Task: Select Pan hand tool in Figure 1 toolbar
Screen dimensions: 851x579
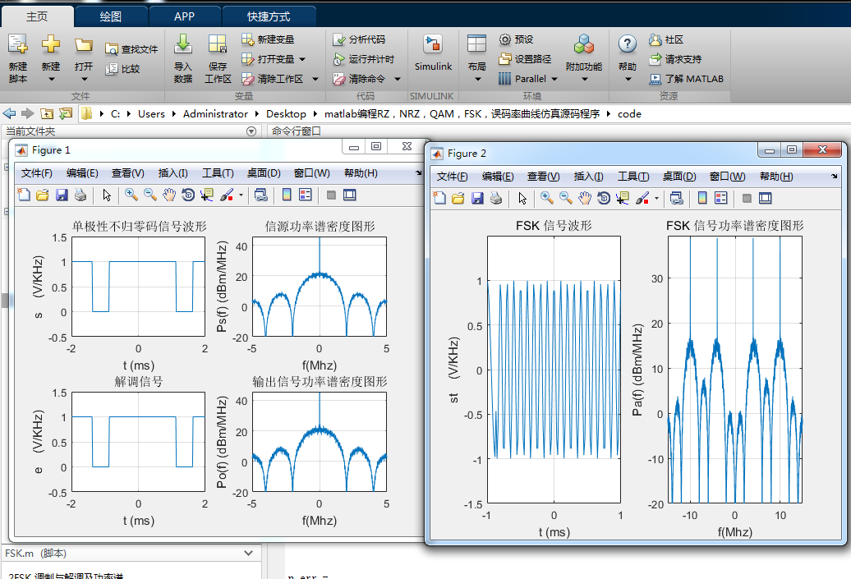Action: coord(169,195)
